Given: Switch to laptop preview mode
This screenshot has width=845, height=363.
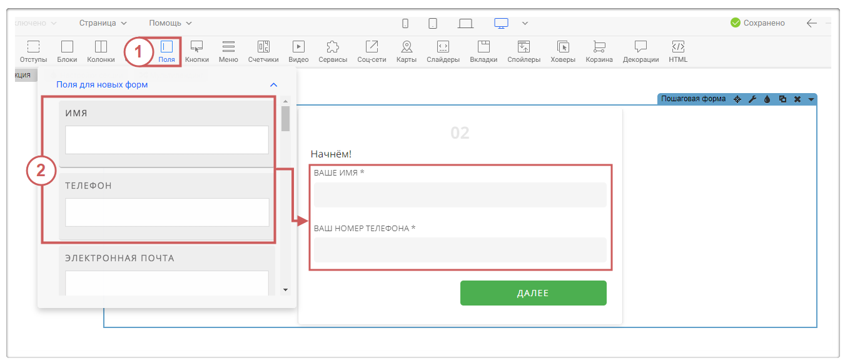Looking at the screenshot, I should (465, 23).
